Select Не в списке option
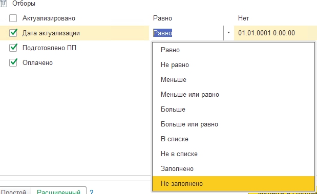The width and height of the screenshot is (317, 194). point(234,154)
